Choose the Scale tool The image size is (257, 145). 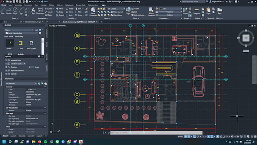[x=69, y=15]
